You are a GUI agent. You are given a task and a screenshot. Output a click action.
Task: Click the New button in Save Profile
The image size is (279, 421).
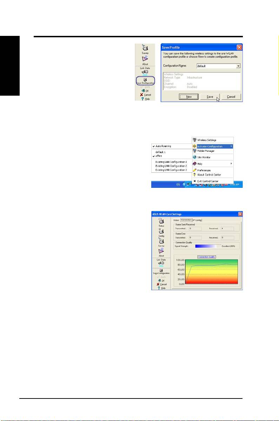[x=188, y=97]
